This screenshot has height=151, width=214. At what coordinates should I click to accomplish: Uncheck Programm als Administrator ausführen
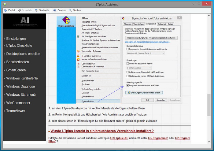click(127, 85)
